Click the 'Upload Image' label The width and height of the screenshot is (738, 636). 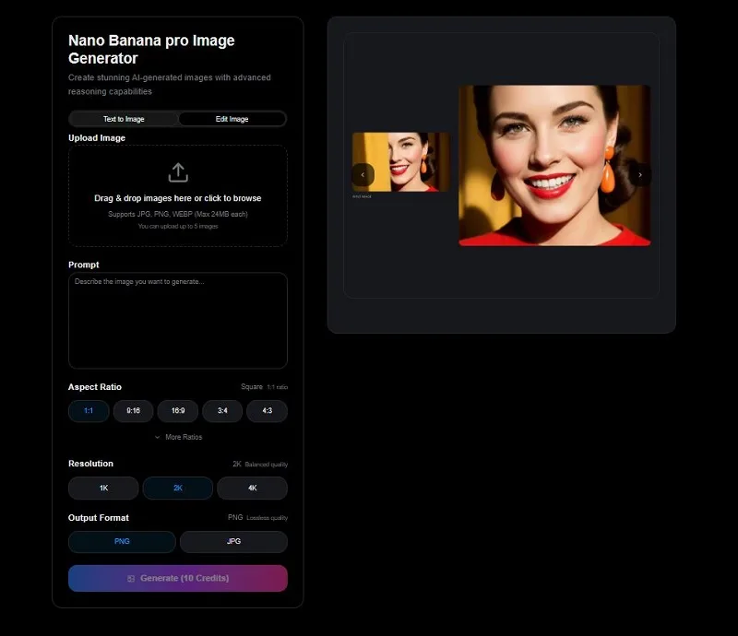click(x=97, y=138)
